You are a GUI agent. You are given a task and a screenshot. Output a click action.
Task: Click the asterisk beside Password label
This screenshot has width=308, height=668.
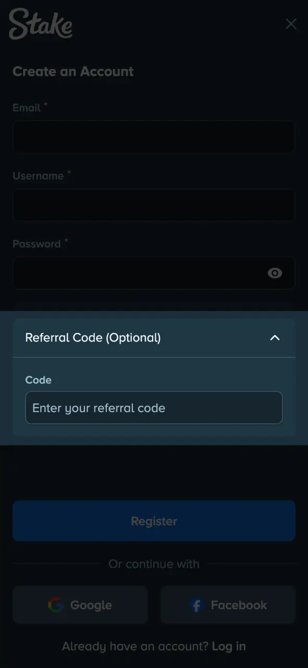(66, 241)
